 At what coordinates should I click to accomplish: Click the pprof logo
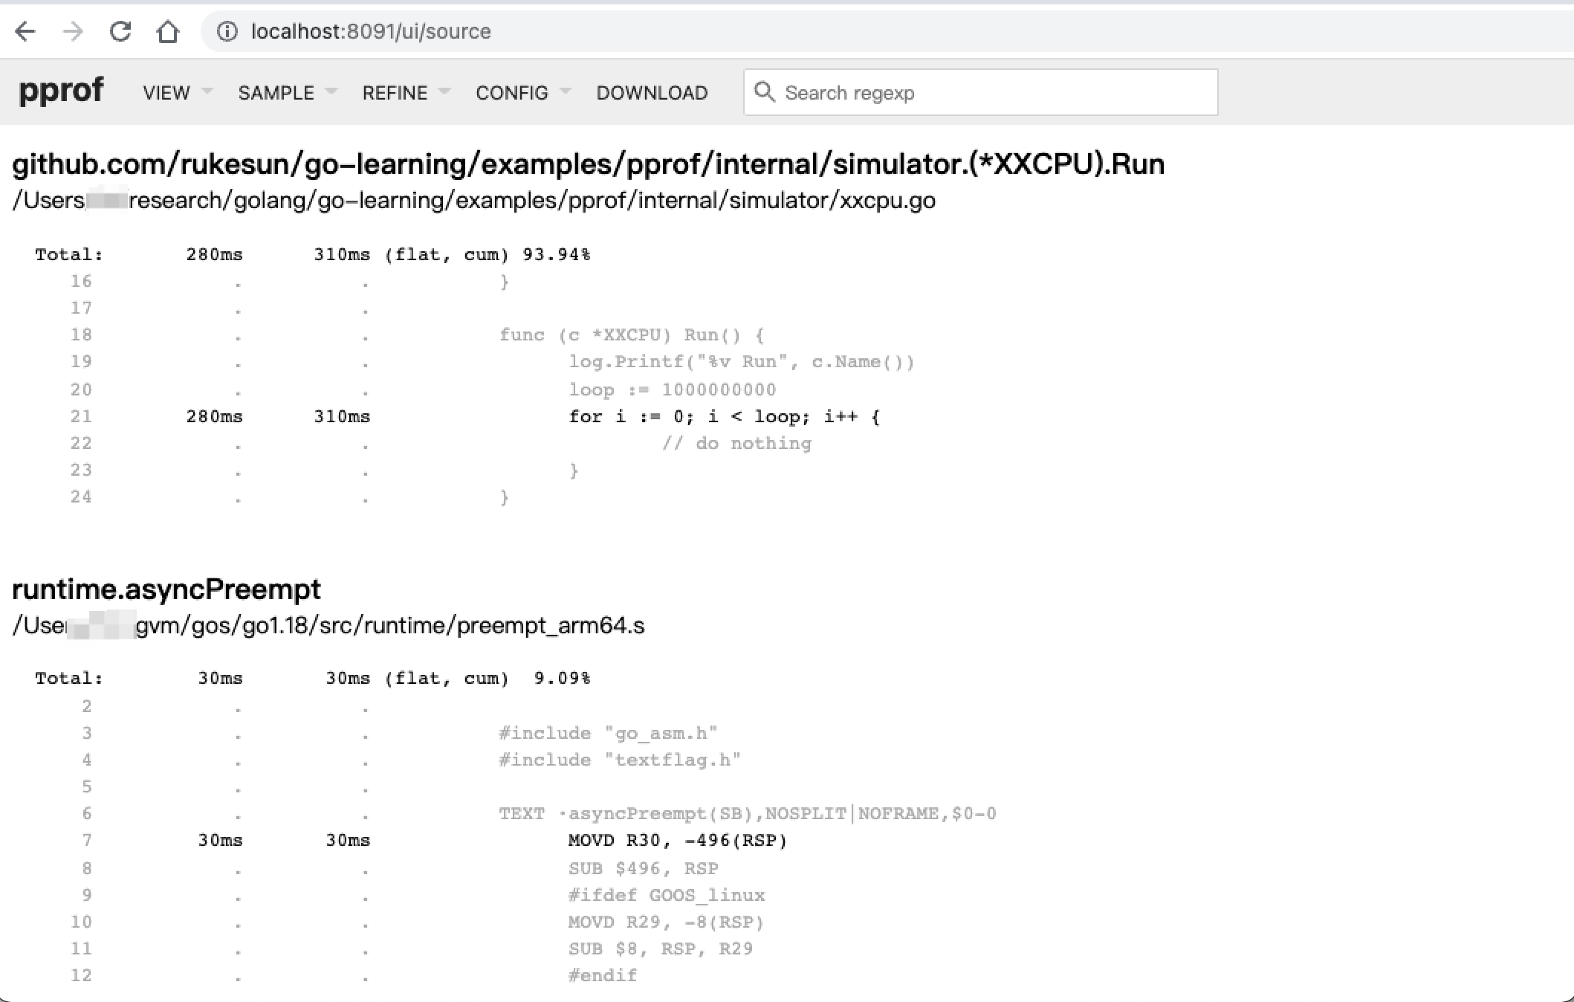[62, 90]
